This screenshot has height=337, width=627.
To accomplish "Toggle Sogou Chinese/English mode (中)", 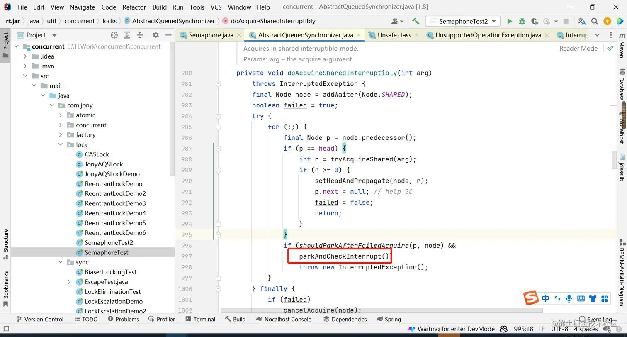I will click(546, 298).
